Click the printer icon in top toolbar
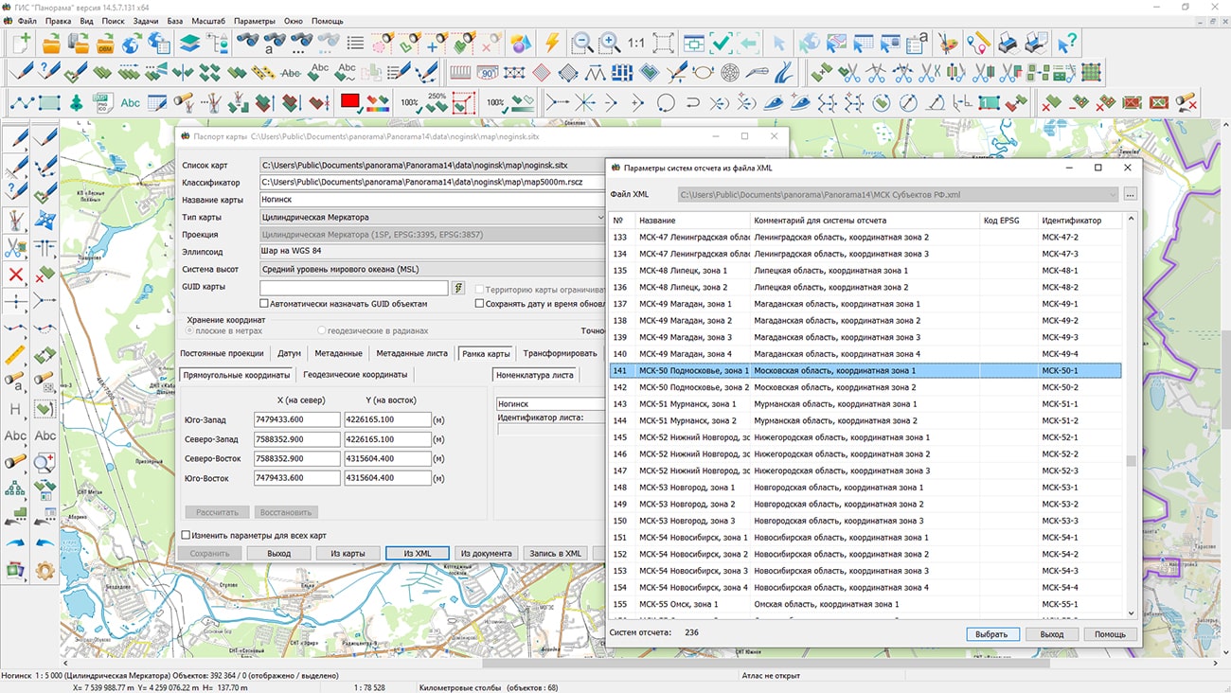1231x693 pixels. click(x=1008, y=43)
